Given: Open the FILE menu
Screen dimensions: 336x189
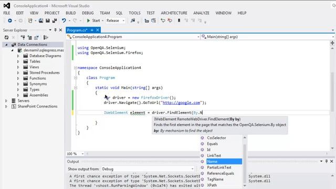Looking at the screenshot, I should tap(7, 13).
